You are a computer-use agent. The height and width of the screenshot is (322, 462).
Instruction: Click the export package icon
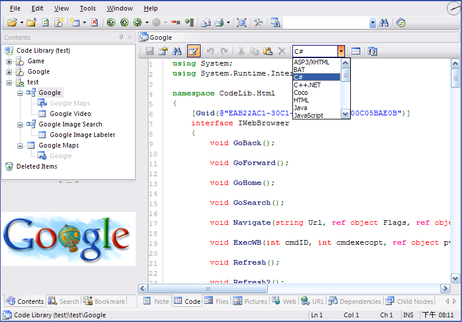[x=206, y=22]
